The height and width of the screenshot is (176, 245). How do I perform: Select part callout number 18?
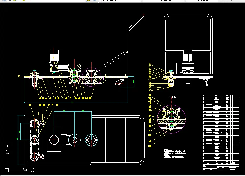coord(44,105)
